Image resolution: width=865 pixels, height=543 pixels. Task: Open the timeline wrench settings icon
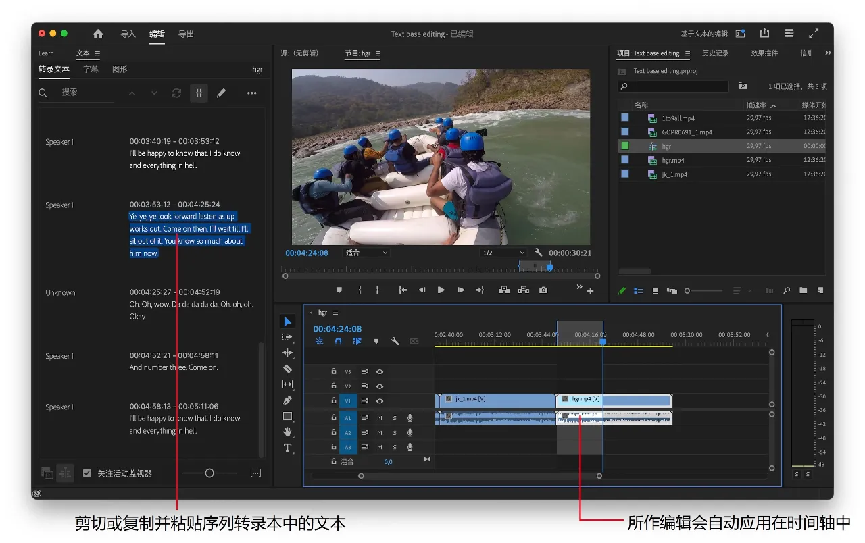pyautogui.click(x=395, y=341)
